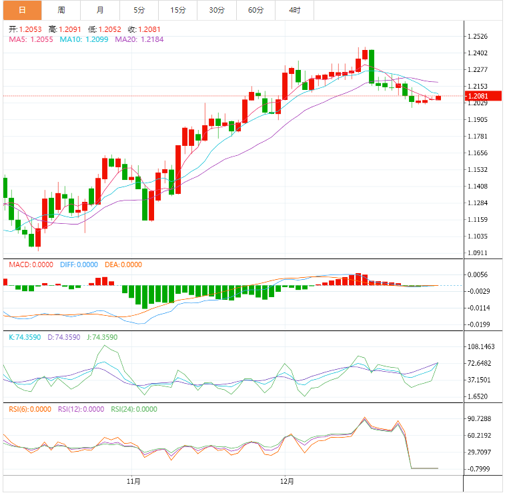Screen dimensions: 505x497
Task: Select the 日 daily chart tab
Action: [21, 10]
